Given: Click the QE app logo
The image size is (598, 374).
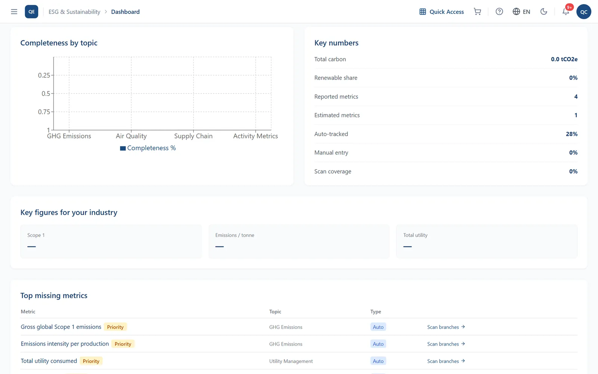Looking at the screenshot, I should 31,12.
